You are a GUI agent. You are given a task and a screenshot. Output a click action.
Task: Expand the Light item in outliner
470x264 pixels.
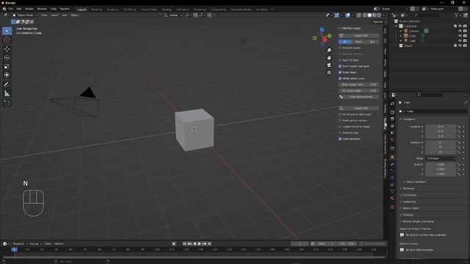401,41
